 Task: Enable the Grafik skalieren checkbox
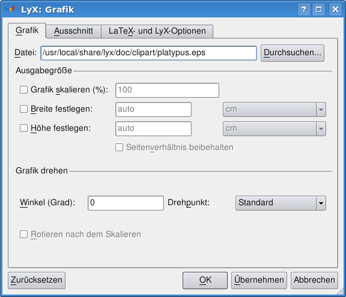23,89
